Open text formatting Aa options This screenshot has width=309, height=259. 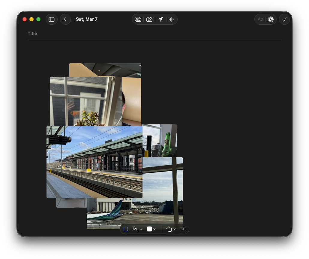(x=260, y=19)
